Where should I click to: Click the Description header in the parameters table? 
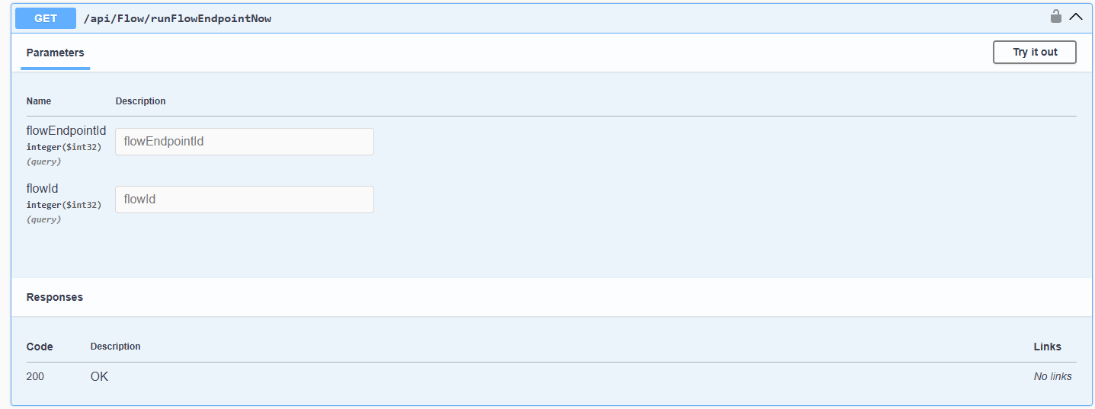[x=140, y=101]
